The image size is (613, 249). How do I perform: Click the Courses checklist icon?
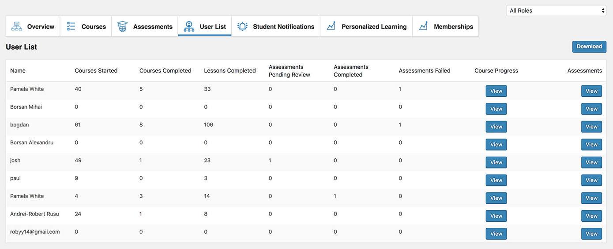tap(71, 26)
